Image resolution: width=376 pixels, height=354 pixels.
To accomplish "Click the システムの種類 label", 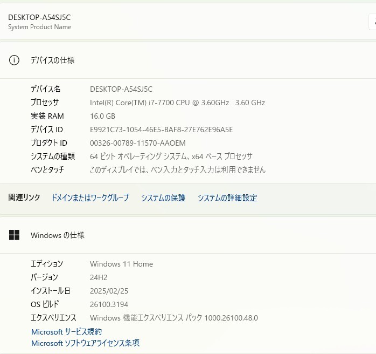I will click(53, 156).
